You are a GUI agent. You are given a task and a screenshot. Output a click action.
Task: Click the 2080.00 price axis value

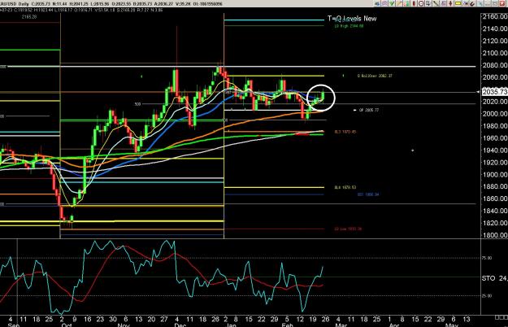click(x=494, y=65)
